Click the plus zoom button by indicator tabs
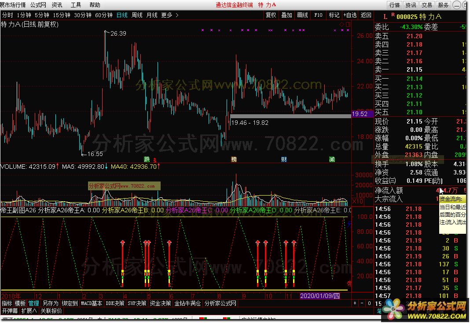The width and height of the screenshot is (470, 323). pyautogui.click(x=355, y=303)
